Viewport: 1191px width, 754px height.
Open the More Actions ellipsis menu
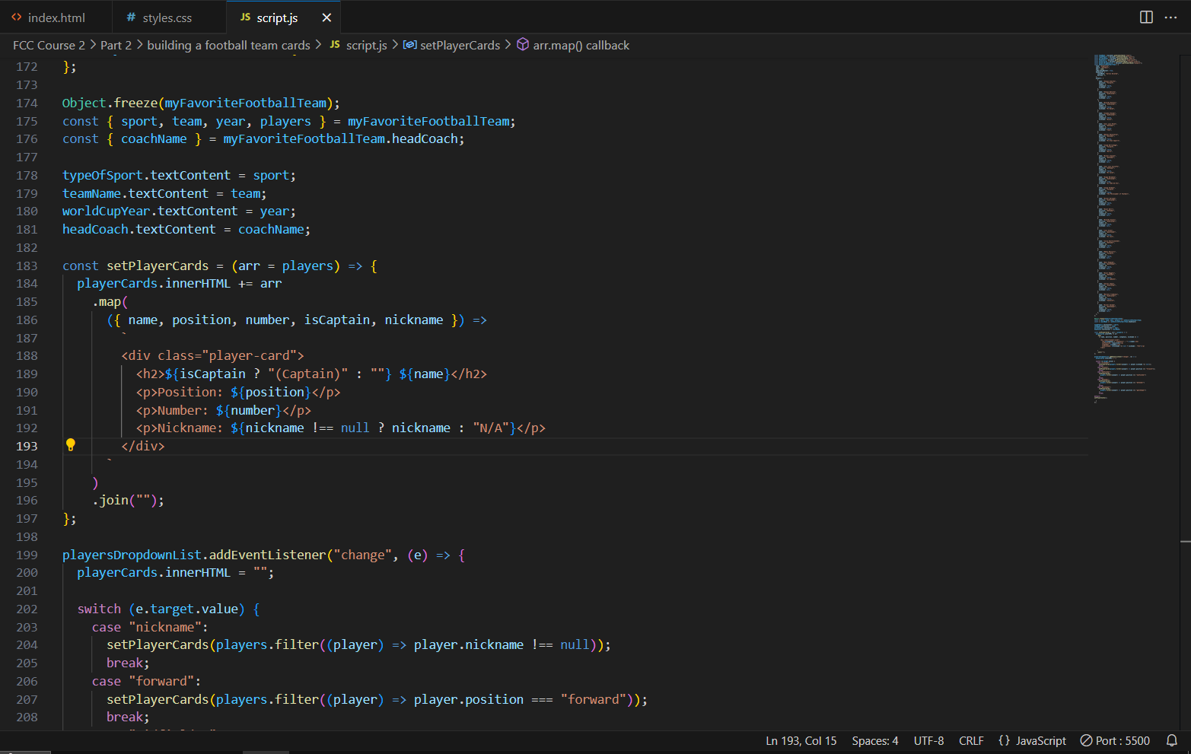(1170, 17)
